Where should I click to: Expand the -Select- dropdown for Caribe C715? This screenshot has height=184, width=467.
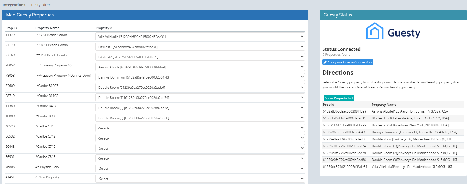point(200,148)
